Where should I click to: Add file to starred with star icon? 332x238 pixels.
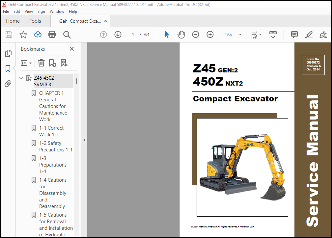point(23,35)
